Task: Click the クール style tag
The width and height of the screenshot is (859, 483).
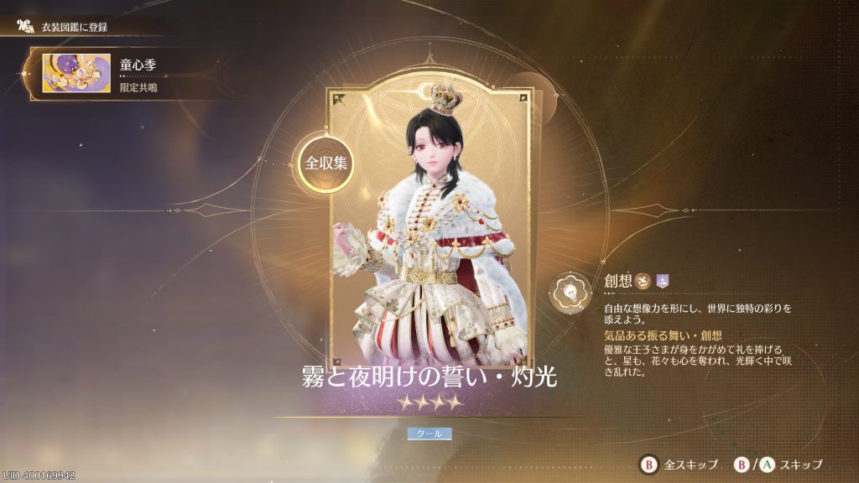Action: 429,434
